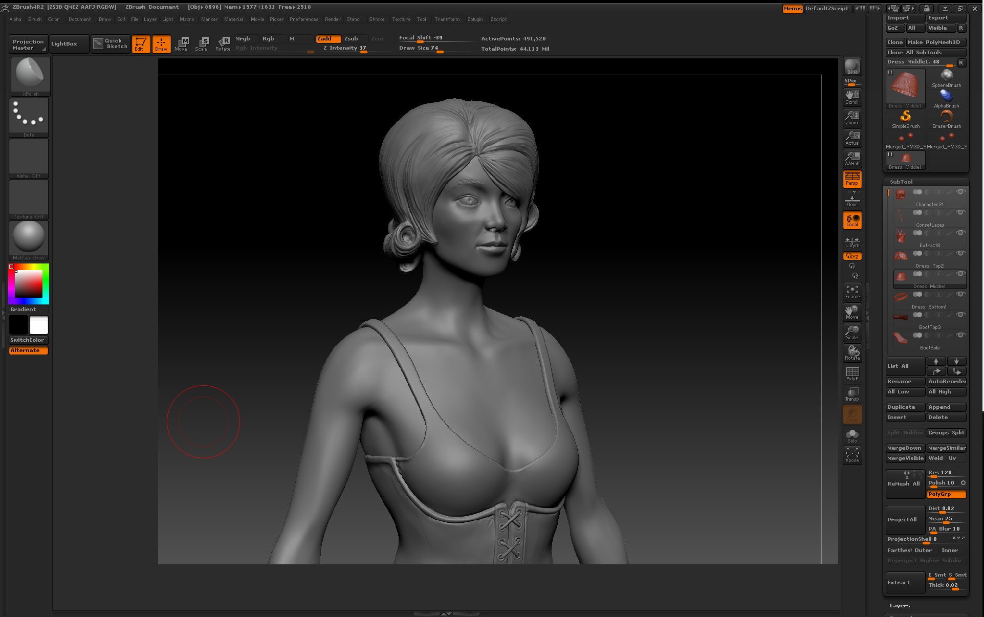Toggle the Alternate button
The height and width of the screenshot is (617, 984).
[x=29, y=350]
